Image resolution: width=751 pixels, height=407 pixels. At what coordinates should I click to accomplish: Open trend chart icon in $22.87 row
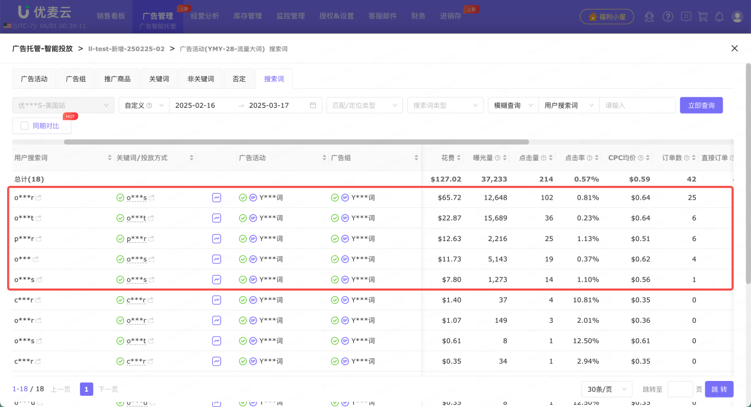pyautogui.click(x=216, y=218)
